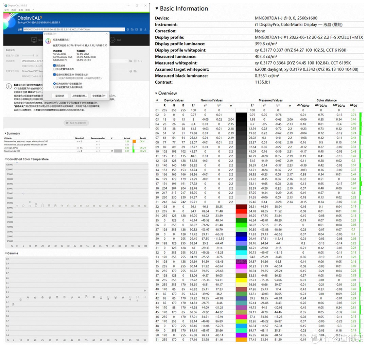The width and height of the screenshot is (367, 347).
Task: Click the 上传配置文件... button
Action: 80,96
